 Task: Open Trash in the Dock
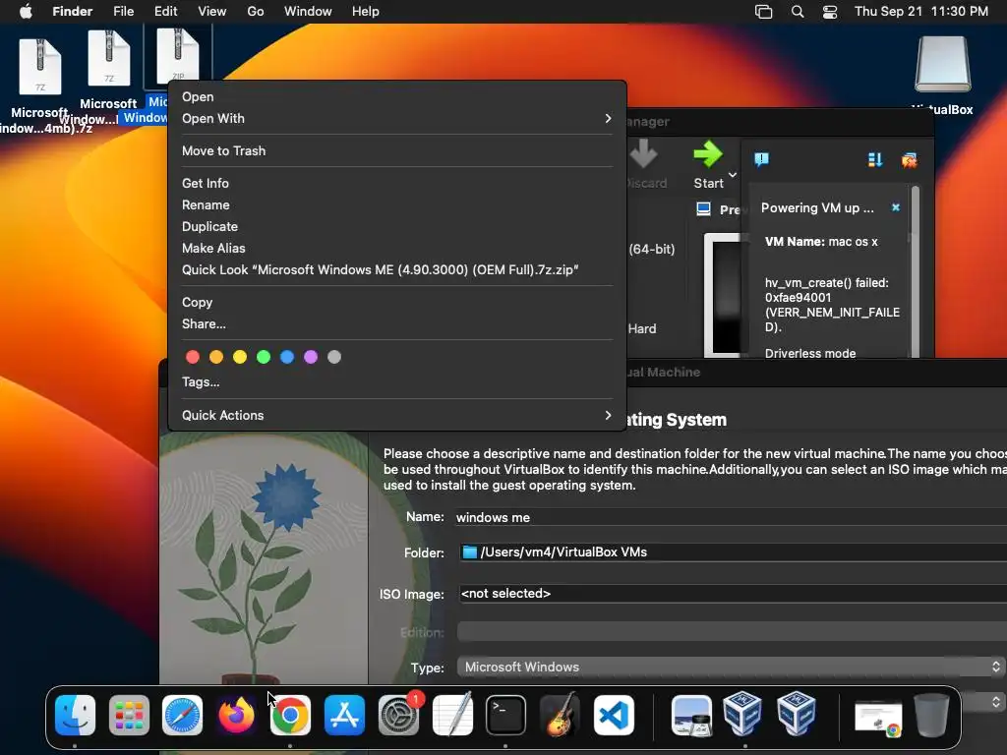pos(932,715)
